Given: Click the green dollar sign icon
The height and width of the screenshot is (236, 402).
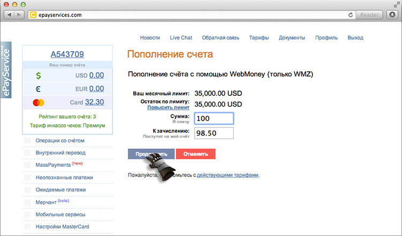Looking at the screenshot, I should 38,75.
